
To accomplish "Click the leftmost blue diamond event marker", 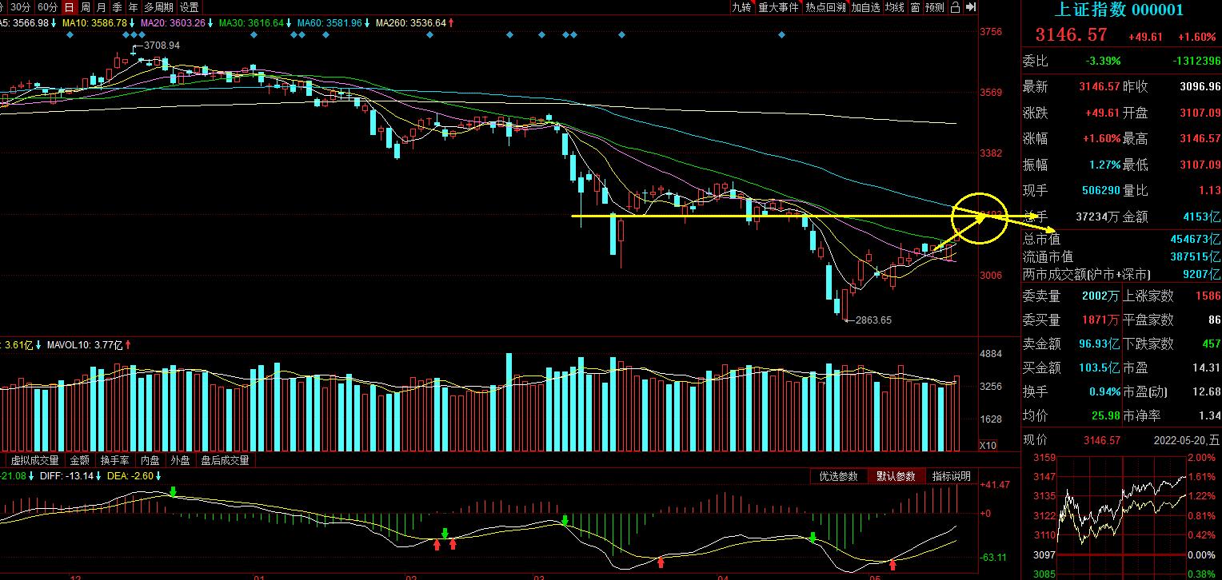I will click(x=70, y=34).
